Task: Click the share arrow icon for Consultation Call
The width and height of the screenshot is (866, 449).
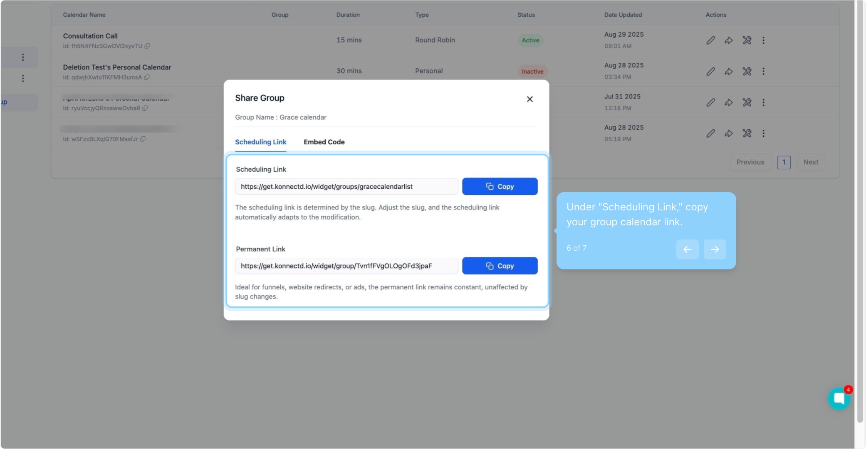Action: coord(728,40)
